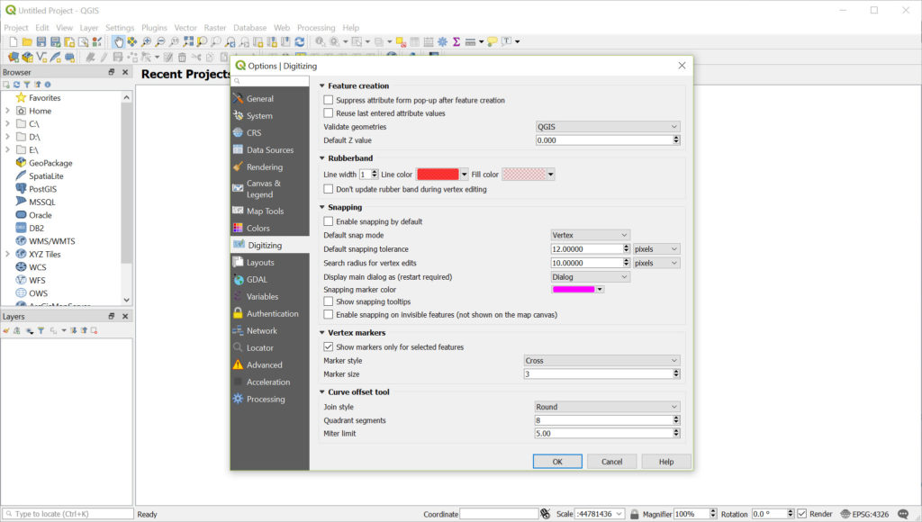Collapse the Snapping section
Screen dimensions: 922x522
(322, 208)
